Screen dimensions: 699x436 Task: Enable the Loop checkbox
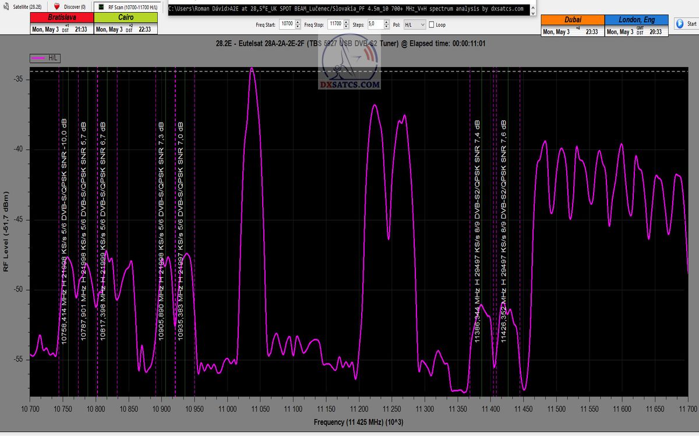432,24
